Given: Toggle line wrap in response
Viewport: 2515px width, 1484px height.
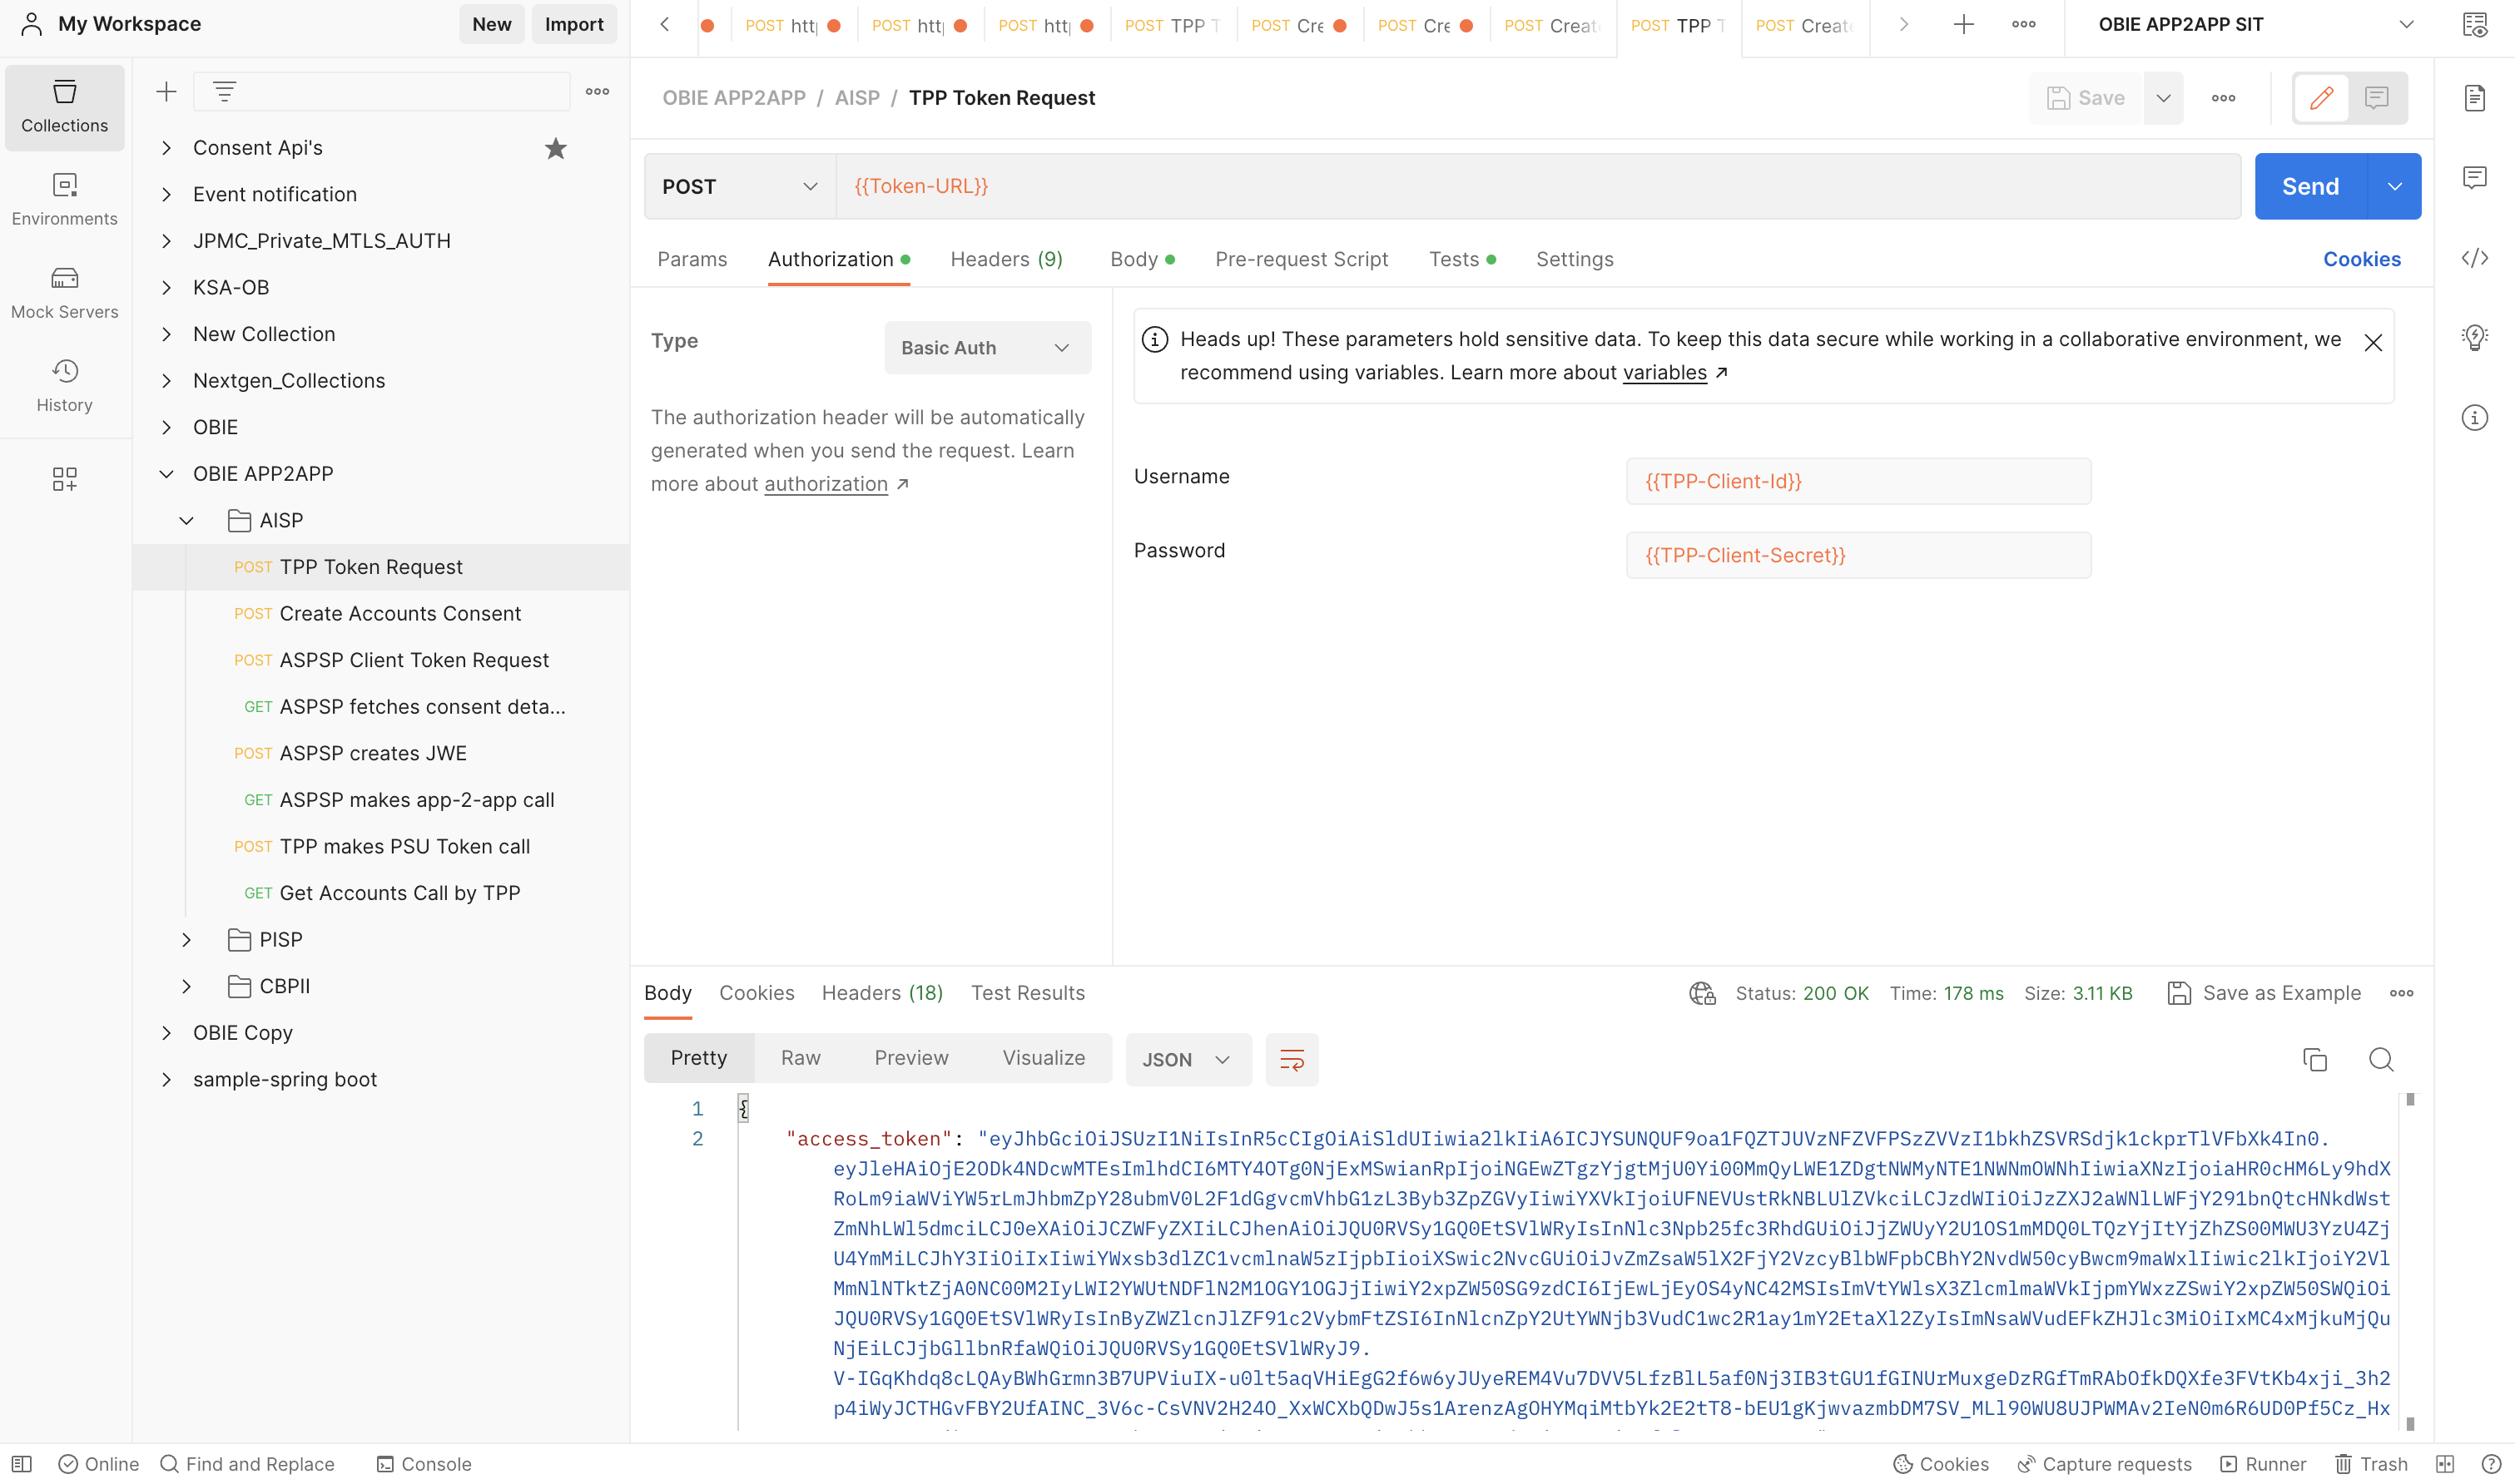Looking at the screenshot, I should (x=1291, y=1059).
